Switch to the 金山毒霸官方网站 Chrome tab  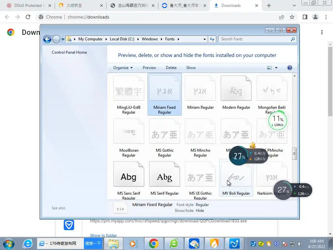tap(133, 6)
